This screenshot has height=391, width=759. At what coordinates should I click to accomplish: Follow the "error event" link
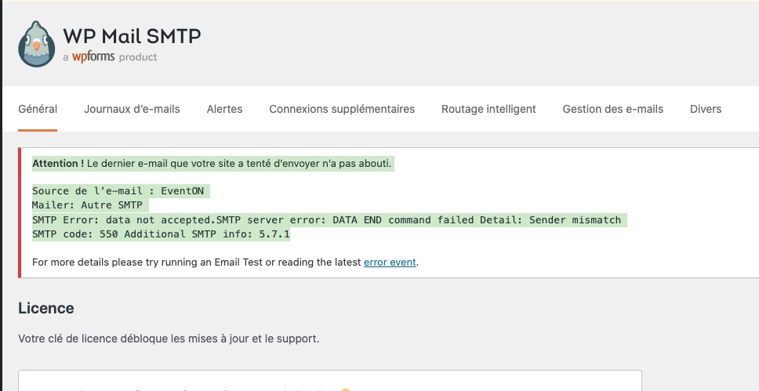coord(390,262)
